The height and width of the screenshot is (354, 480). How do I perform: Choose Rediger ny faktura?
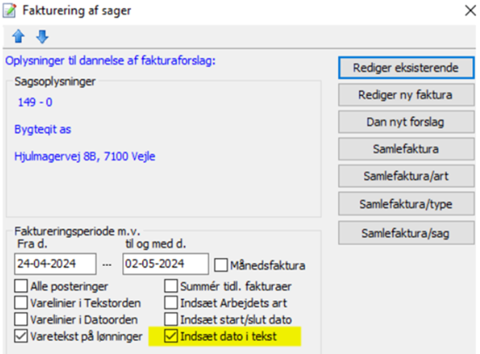coord(406,95)
